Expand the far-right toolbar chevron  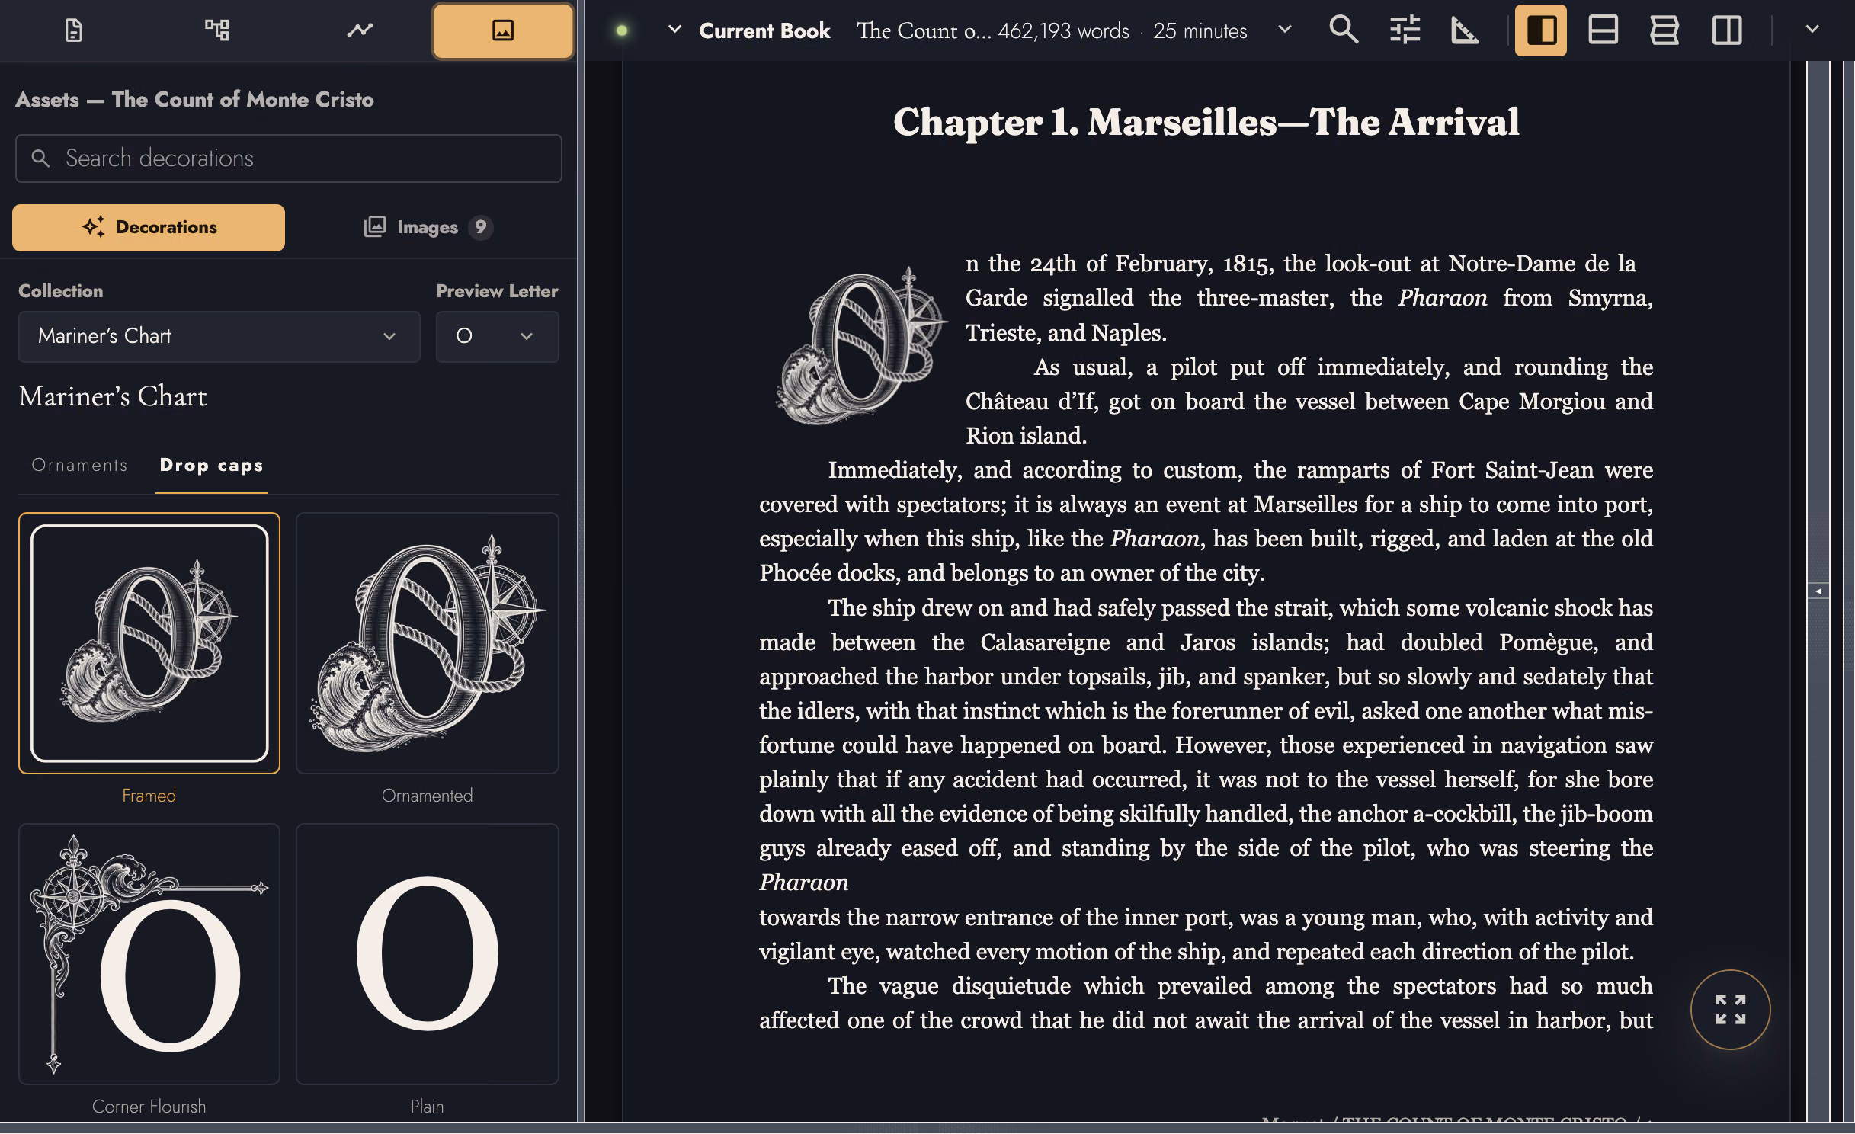tap(1812, 30)
